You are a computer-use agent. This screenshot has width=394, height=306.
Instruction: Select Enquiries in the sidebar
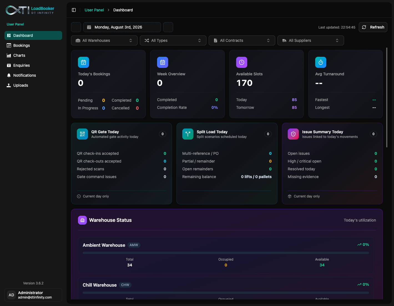33,65
